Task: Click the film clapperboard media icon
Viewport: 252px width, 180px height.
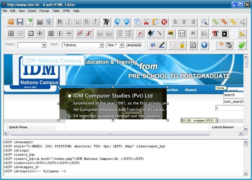Action: point(224,33)
